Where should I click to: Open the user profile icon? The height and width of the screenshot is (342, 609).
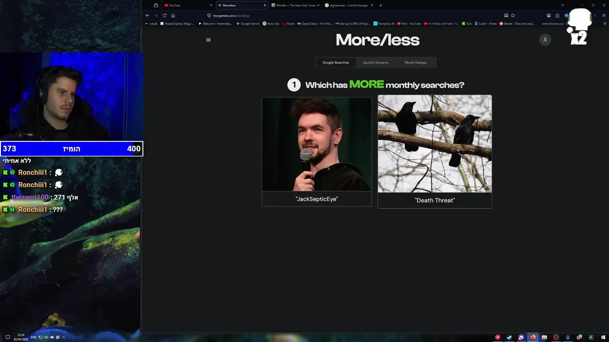pos(545,40)
